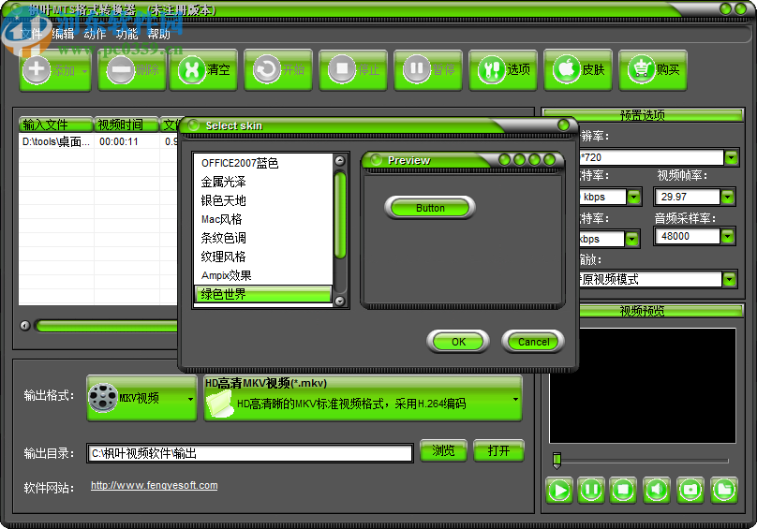Open the 功能 menu
This screenshot has height=529, width=757.
point(126,34)
